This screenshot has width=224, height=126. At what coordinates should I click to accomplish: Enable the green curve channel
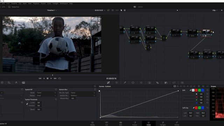tap(199, 90)
